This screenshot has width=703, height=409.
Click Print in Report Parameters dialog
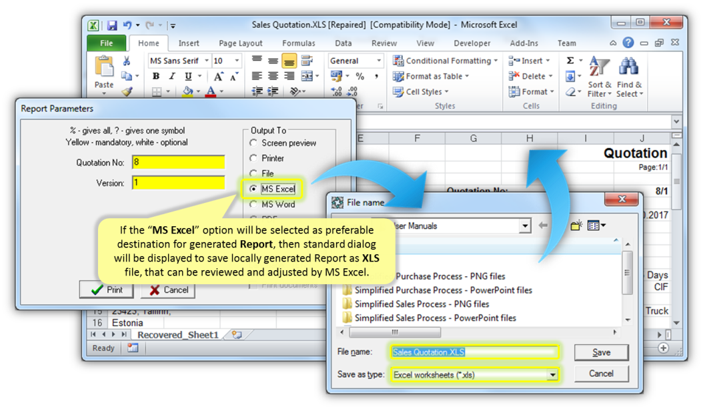tap(106, 290)
